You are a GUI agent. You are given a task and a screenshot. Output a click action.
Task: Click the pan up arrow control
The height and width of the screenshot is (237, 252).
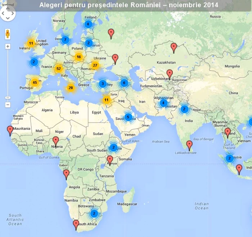[8, 9]
